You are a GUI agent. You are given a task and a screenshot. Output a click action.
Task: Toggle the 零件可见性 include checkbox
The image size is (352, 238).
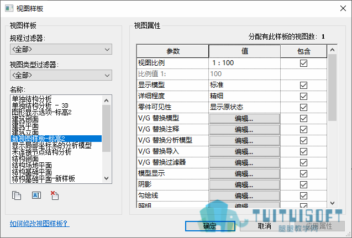(303, 107)
